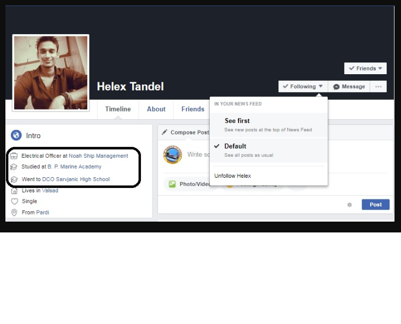Click the Write something input field
401x324 pixels.
tap(198, 154)
